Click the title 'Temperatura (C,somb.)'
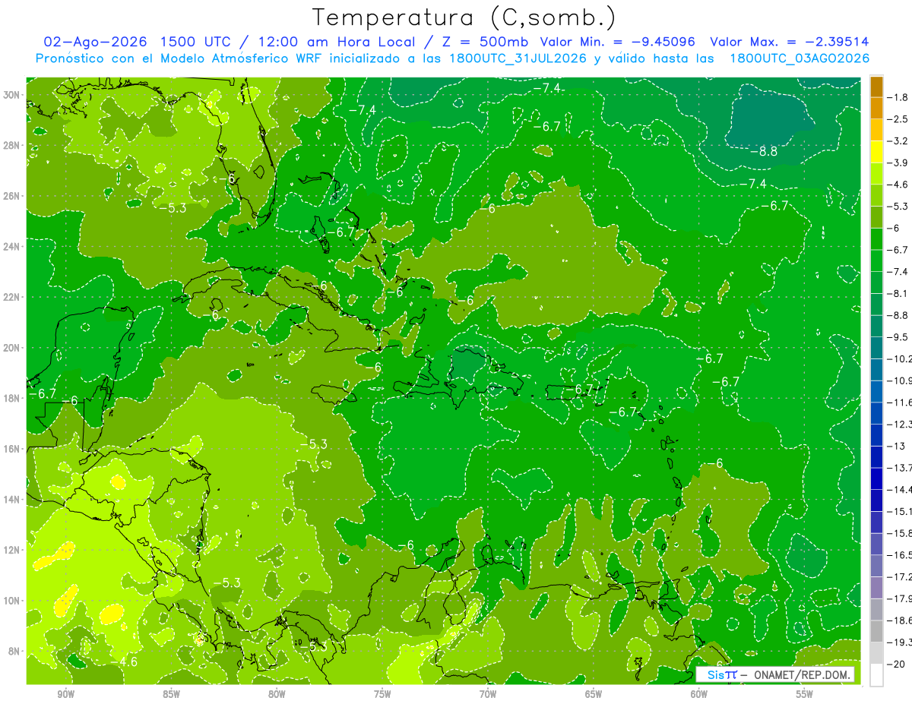This screenshot has width=912, height=704. coord(464,17)
